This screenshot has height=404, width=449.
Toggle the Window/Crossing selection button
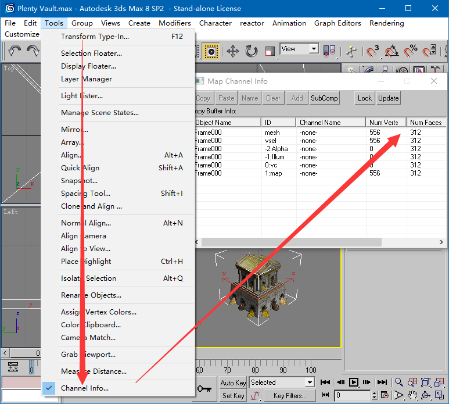211,52
